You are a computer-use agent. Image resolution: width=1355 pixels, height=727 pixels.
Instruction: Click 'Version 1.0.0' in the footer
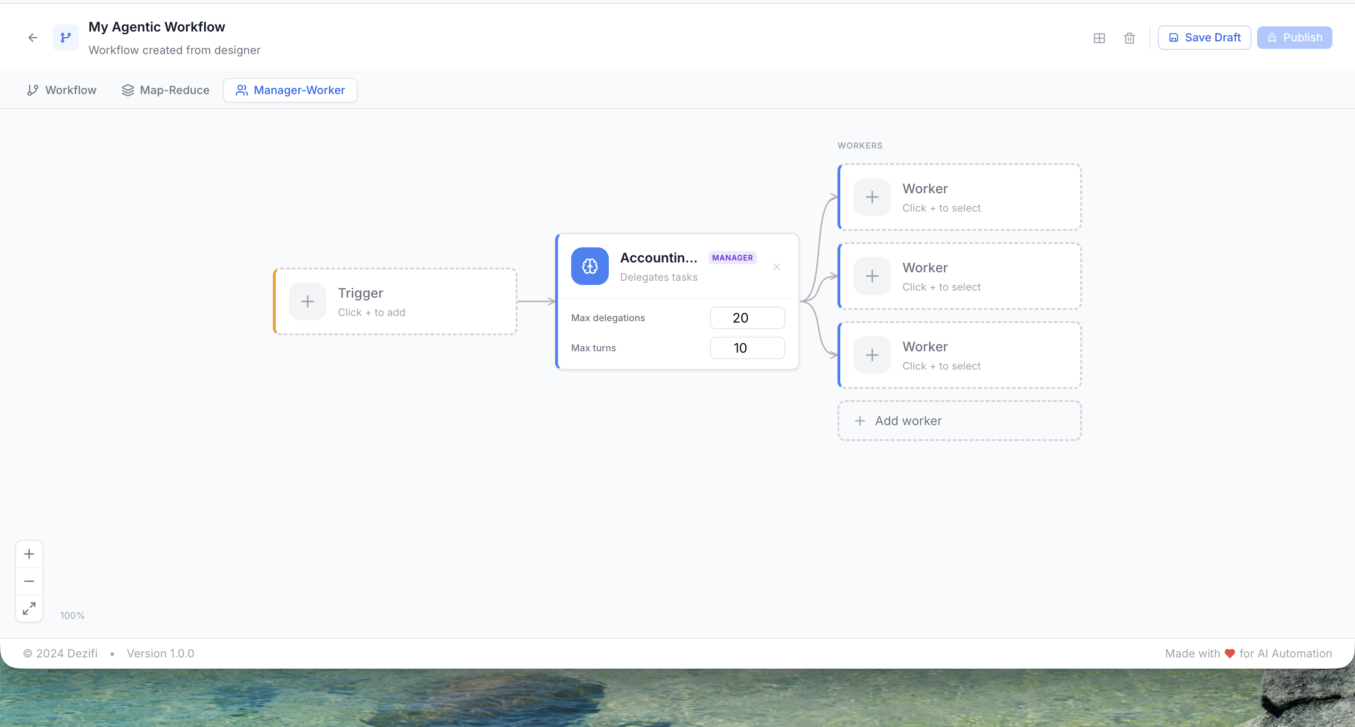[160, 653]
